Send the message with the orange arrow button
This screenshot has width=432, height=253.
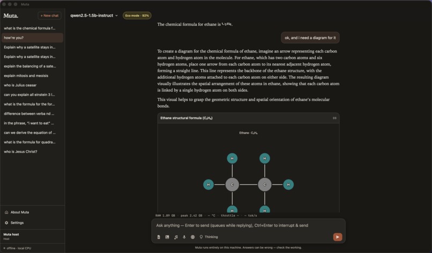(338, 237)
